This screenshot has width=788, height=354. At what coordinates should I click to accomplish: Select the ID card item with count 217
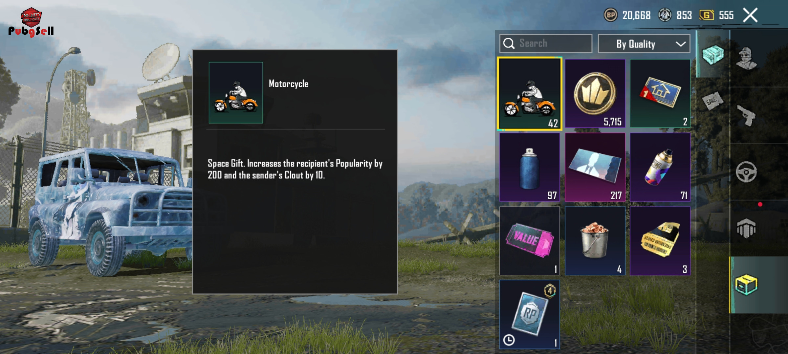tap(595, 167)
